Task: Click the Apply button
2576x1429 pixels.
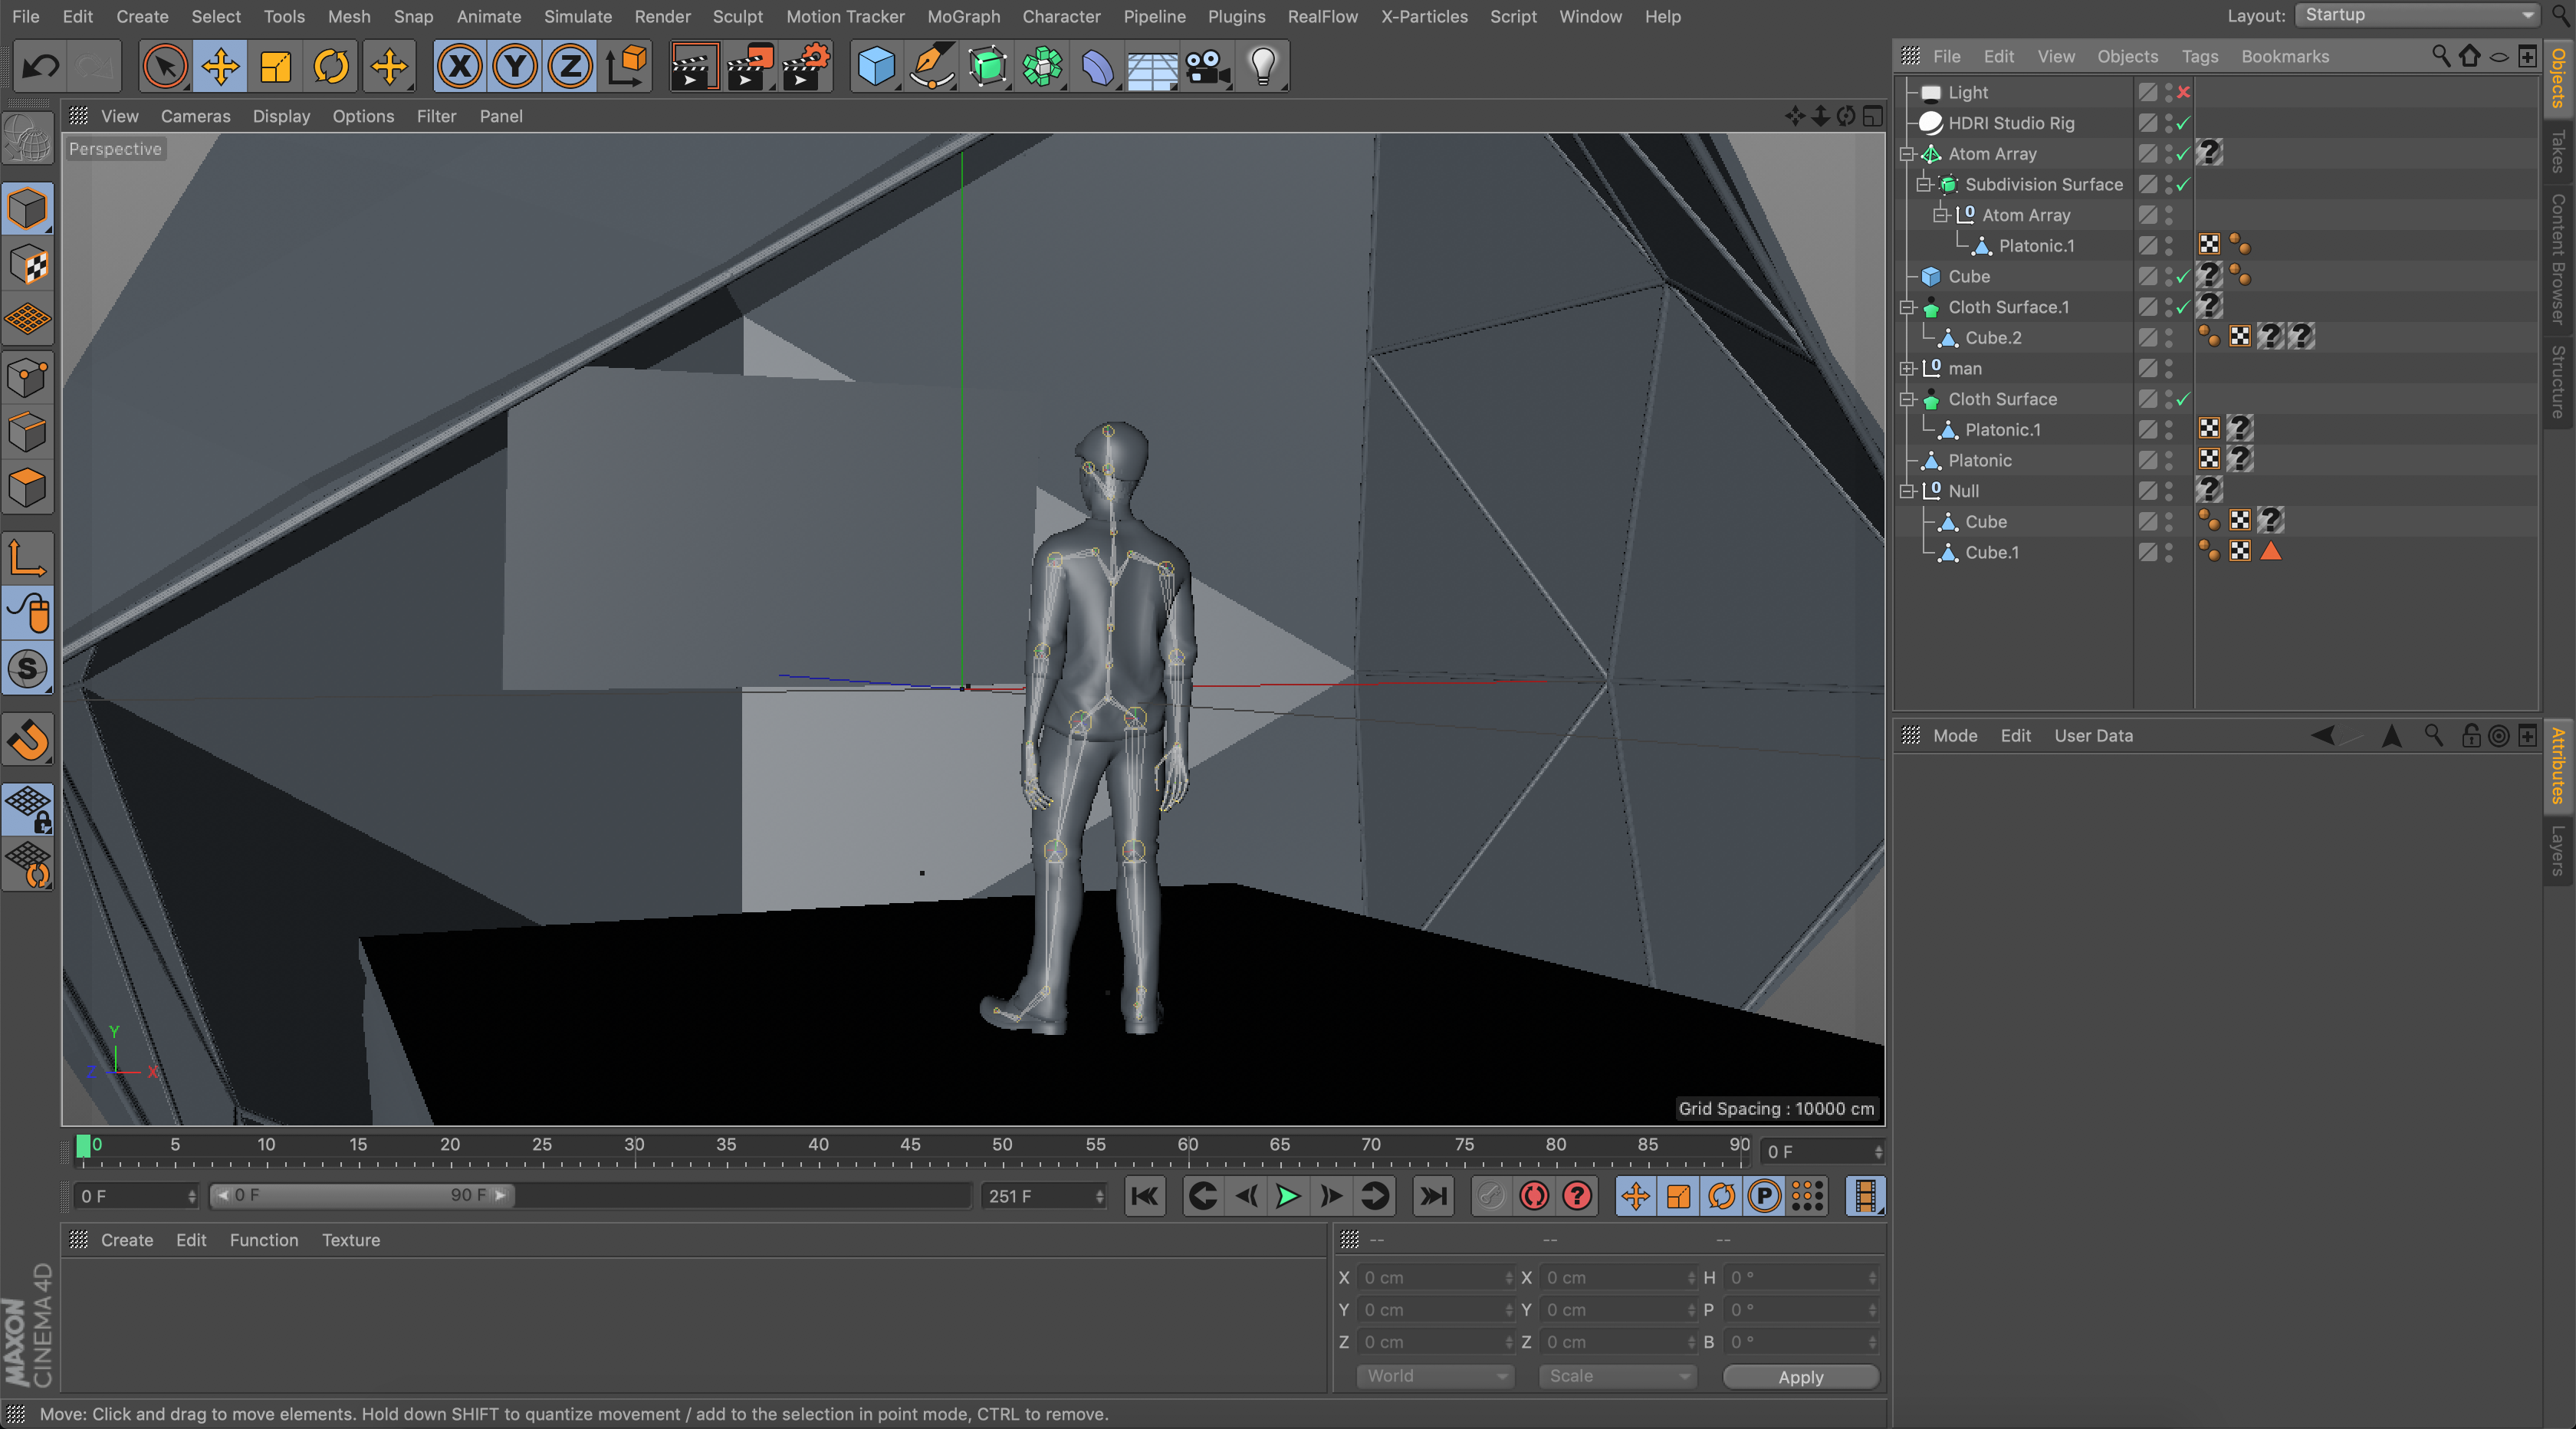Action: click(x=1800, y=1376)
